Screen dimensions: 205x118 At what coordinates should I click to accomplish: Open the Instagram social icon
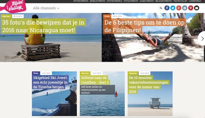(184, 8)
